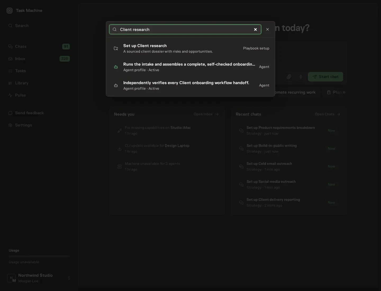Close the search dialog

267,29
